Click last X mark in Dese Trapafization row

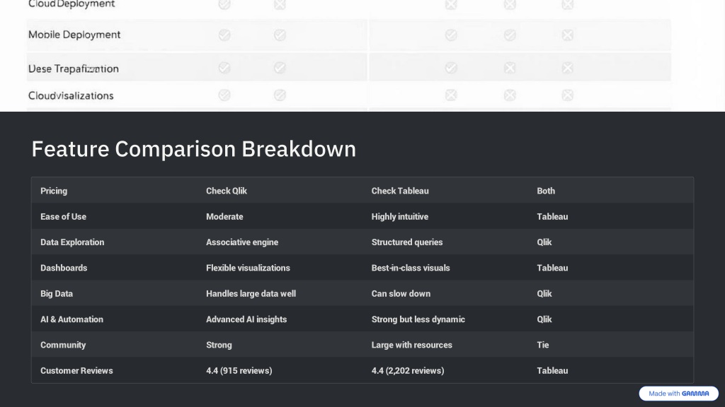567,68
